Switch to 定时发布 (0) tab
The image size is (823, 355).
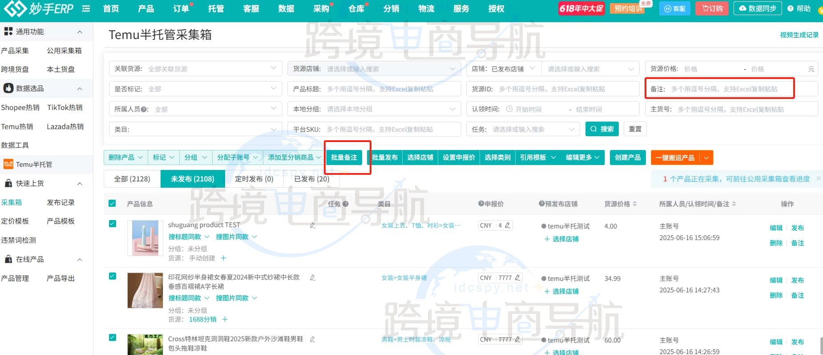pyautogui.click(x=254, y=179)
